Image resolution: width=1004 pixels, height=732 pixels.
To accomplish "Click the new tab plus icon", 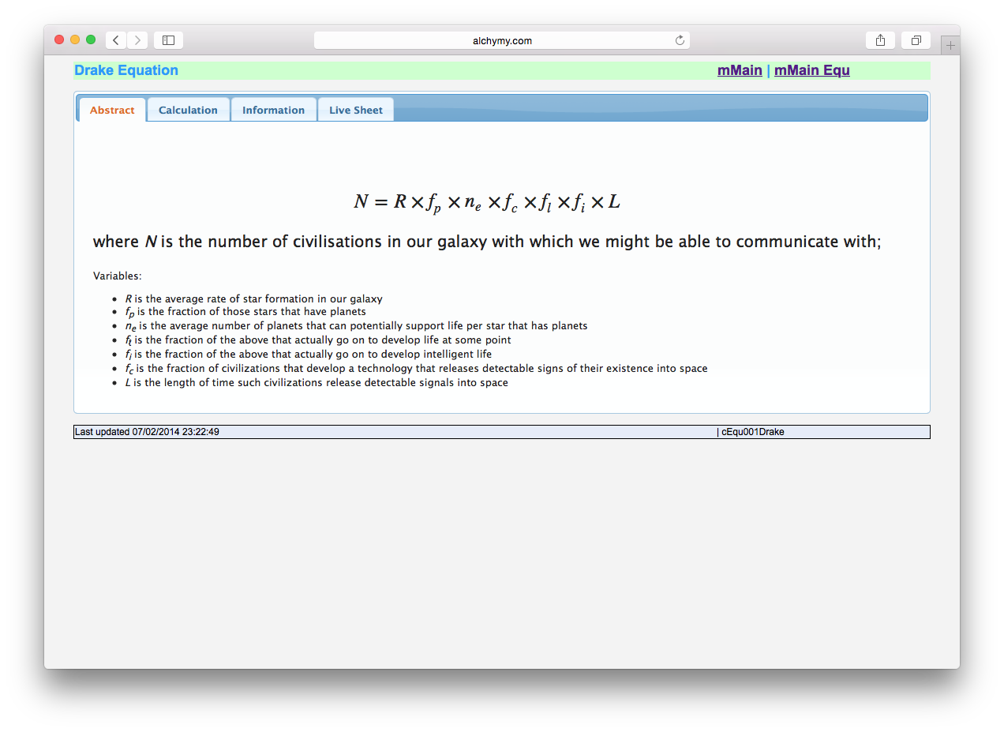I will (950, 44).
